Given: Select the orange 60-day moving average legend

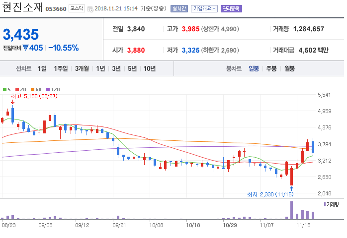Looking at the screenshot, I should (x=36, y=89).
